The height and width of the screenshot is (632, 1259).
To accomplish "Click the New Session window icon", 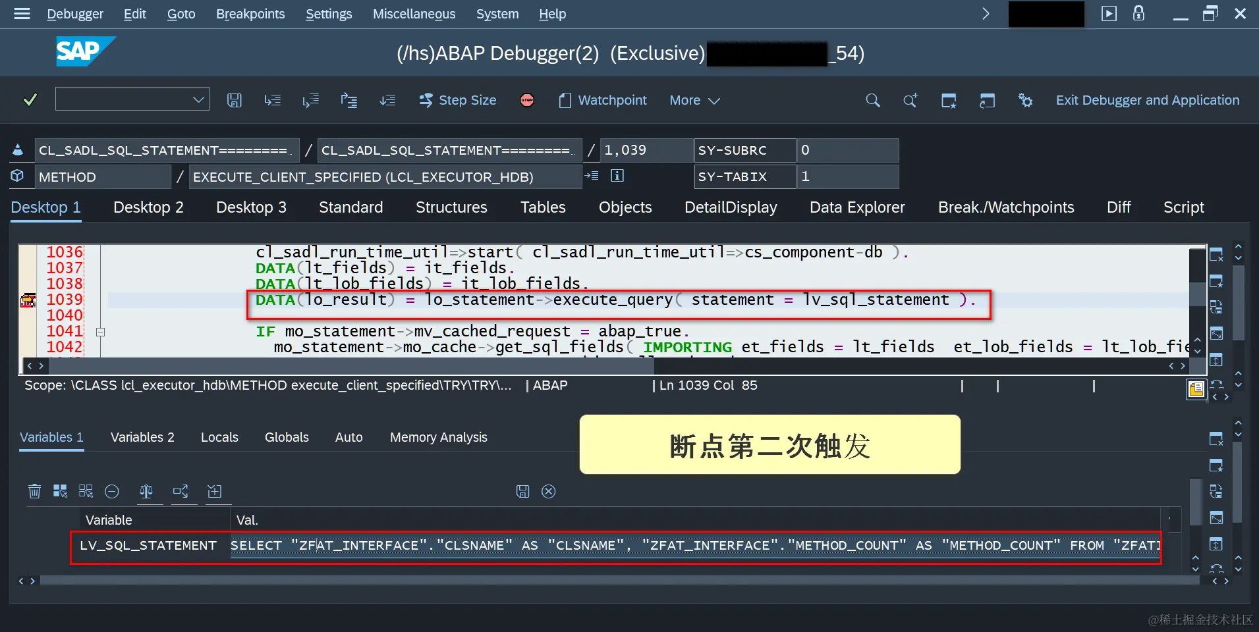I will tap(949, 100).
